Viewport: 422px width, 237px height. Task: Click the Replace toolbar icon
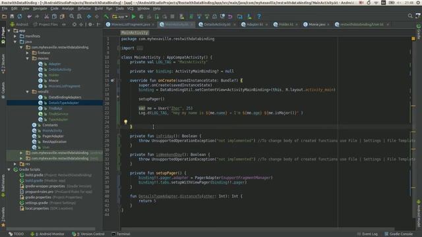pyautogui.click(x=79, y=16)
